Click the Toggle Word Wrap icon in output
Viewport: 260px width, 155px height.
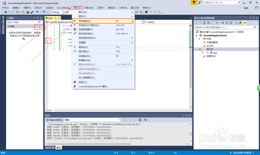click(x=145, y=120)
